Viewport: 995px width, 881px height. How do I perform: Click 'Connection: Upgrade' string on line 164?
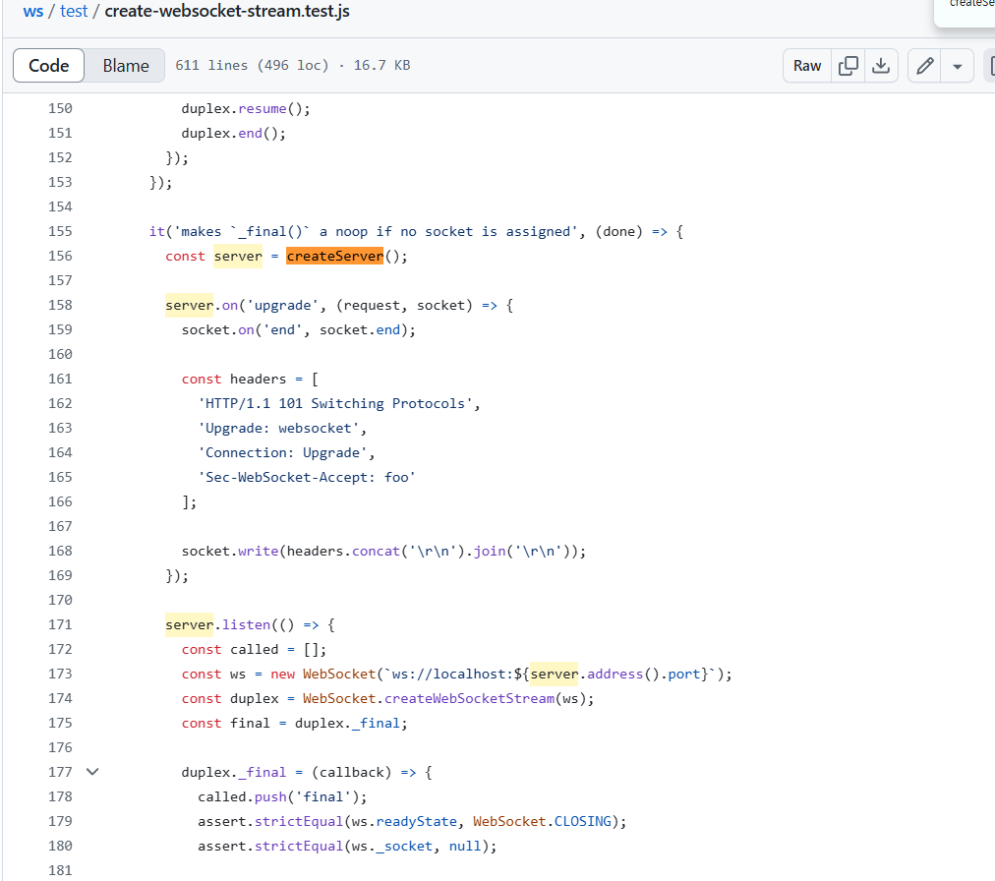pyautogui.click(x=282, y=452)
